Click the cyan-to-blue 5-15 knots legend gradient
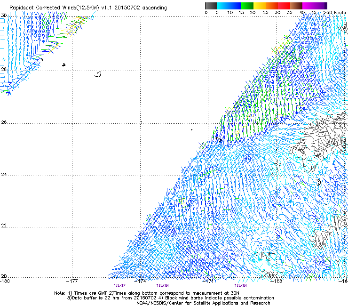Screen dimensions: 348x306 click(229, 6)
